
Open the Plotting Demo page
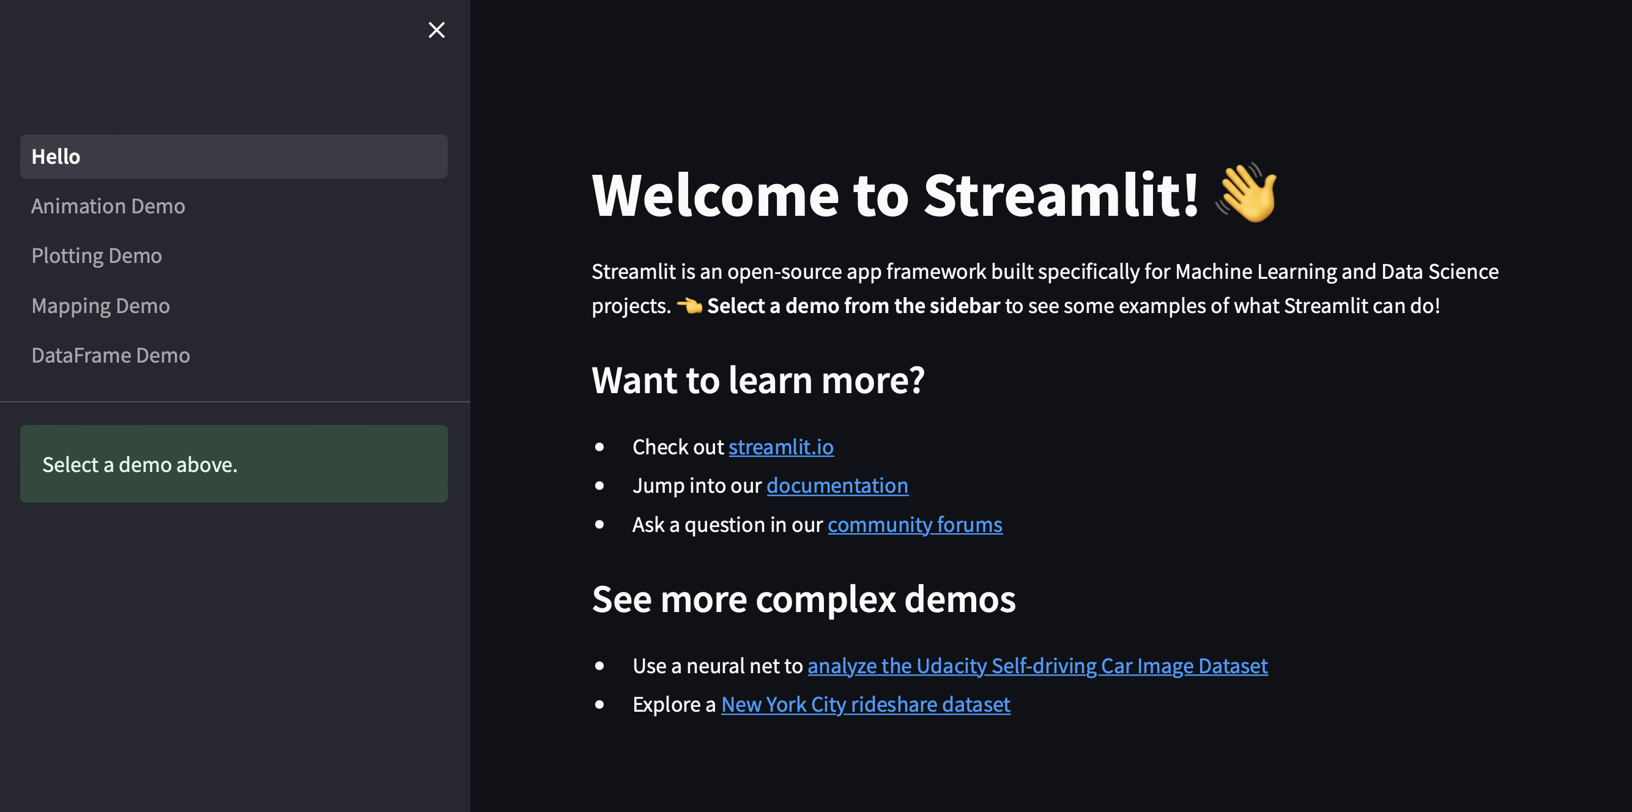pos(97,256)
